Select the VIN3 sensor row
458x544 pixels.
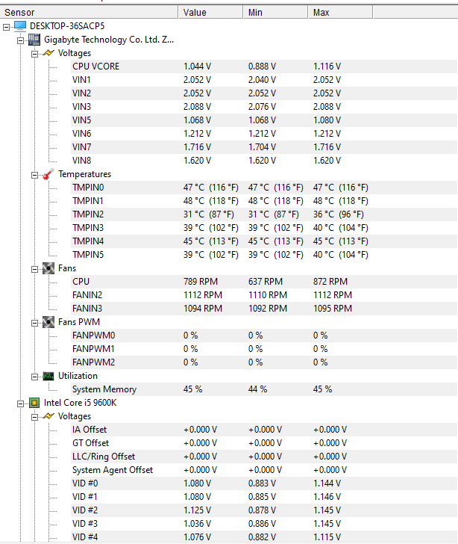point(264,107)
